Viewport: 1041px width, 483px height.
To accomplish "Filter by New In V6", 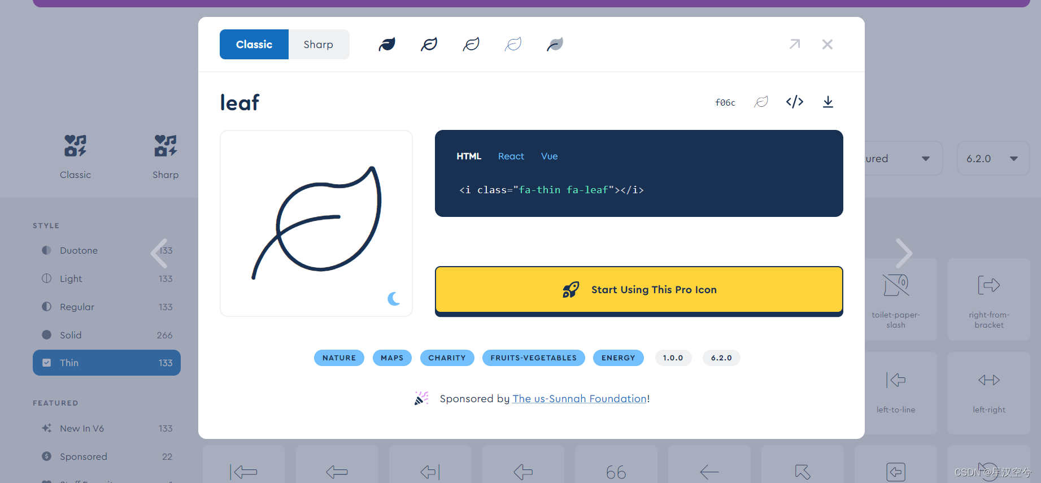I will [107, 428].
